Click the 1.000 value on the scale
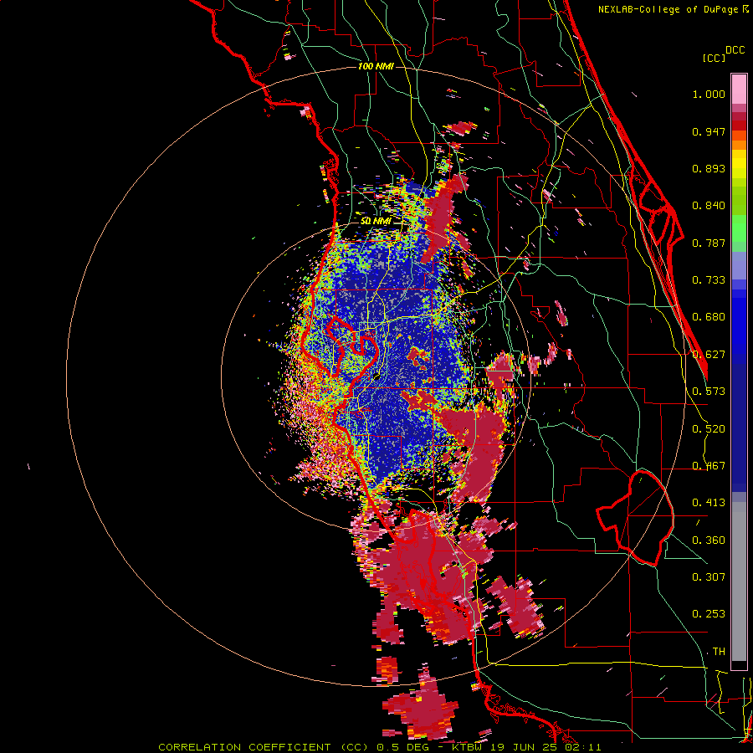Viewport: 753px width, 753px height. click(709, 94)
